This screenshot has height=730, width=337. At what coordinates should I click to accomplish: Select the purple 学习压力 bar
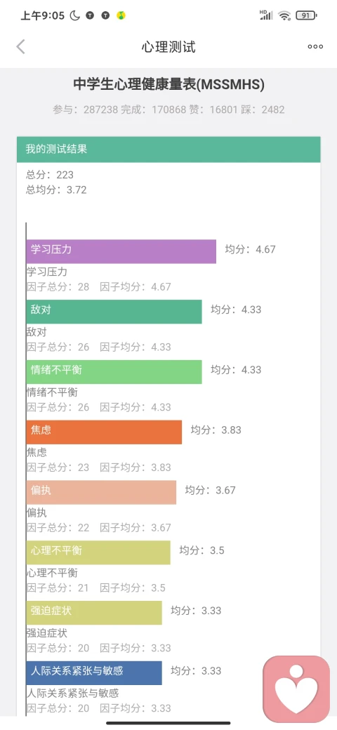tap(121, 251)
